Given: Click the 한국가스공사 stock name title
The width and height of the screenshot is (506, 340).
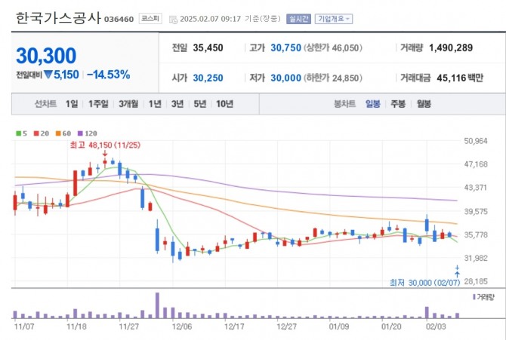Looking at the screenshot, I should click(57, 17).
